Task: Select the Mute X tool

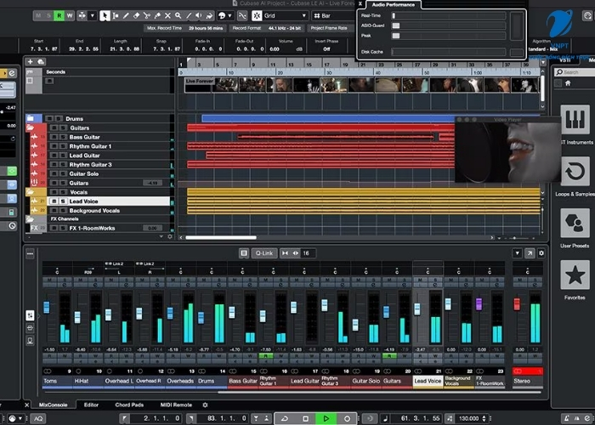Action: tap(167, 15)
